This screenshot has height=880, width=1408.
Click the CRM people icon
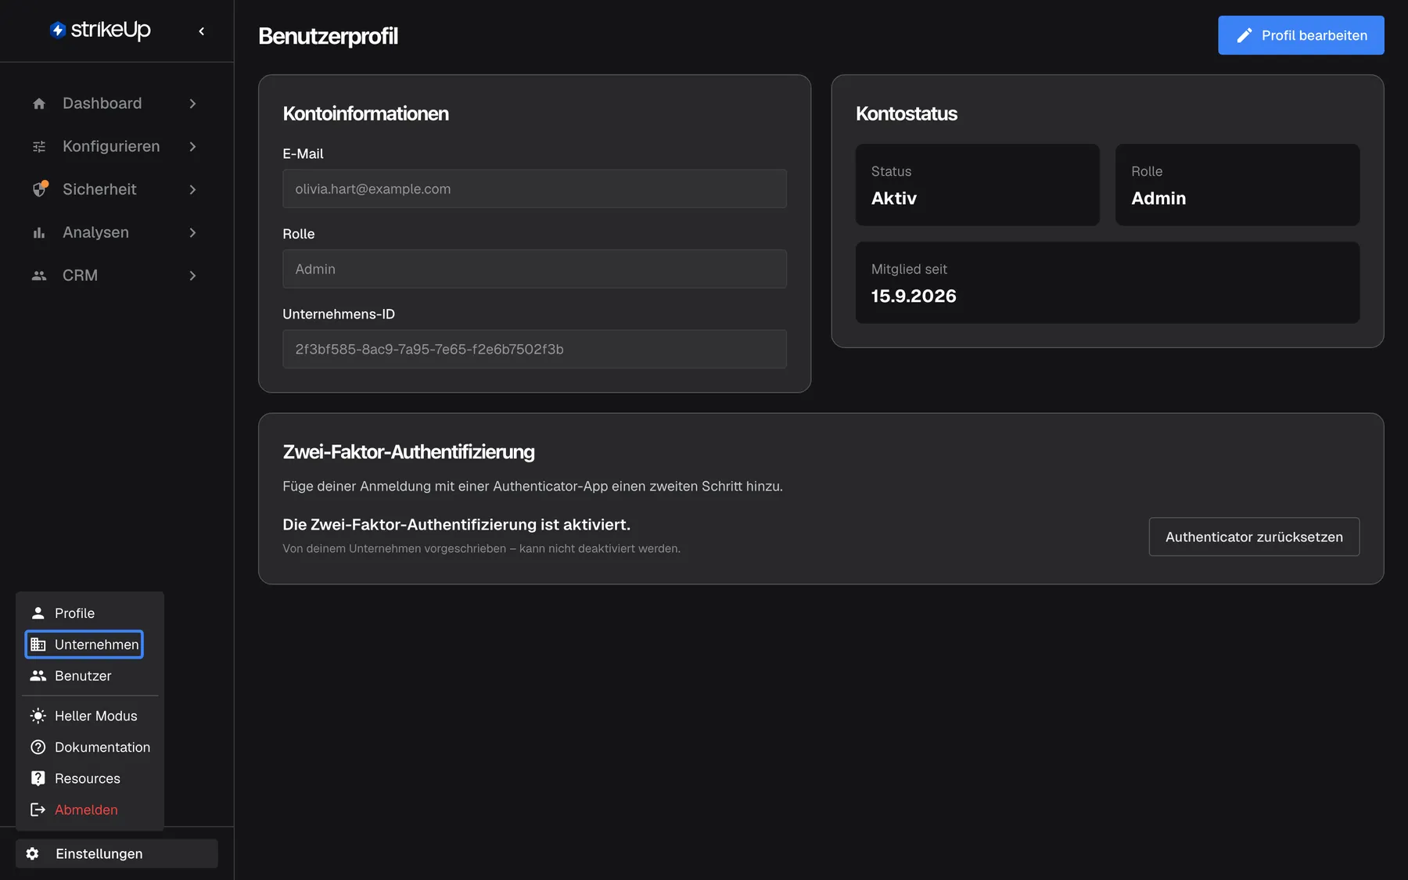pyautogui.click(x=39, y=275)
